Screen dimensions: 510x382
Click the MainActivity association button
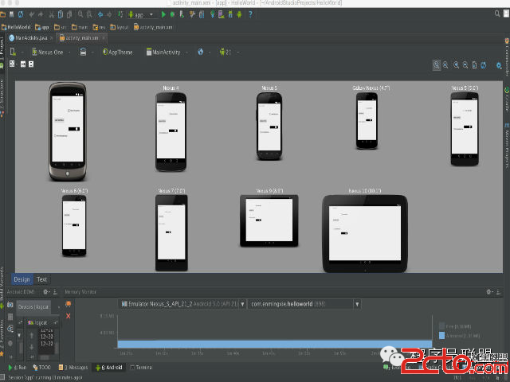click(x=165, y=53)
